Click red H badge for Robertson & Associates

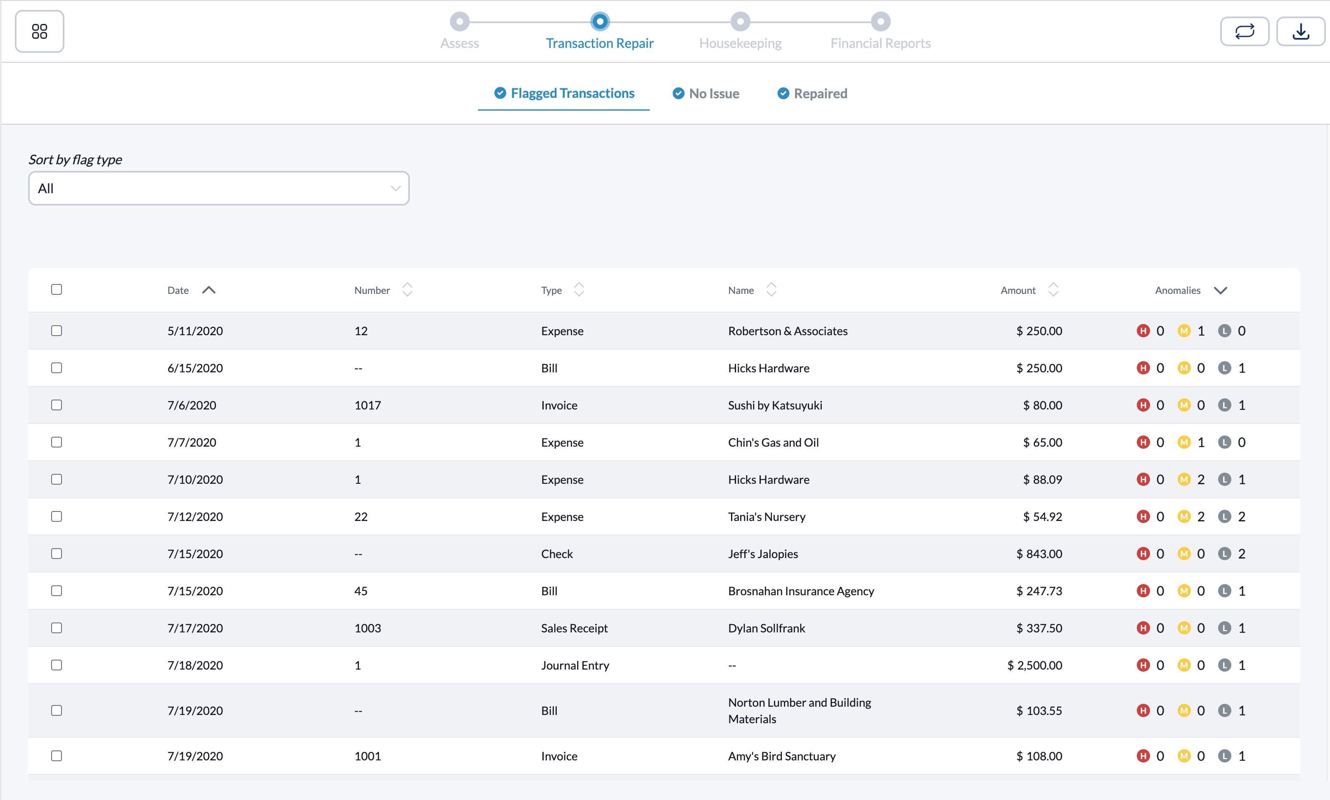point(1143,331)
